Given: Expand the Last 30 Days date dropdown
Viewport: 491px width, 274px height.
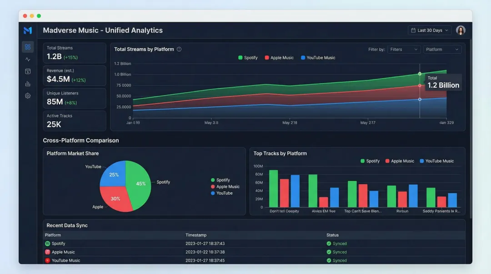Looking at the screenshot, I should [430, 30].
